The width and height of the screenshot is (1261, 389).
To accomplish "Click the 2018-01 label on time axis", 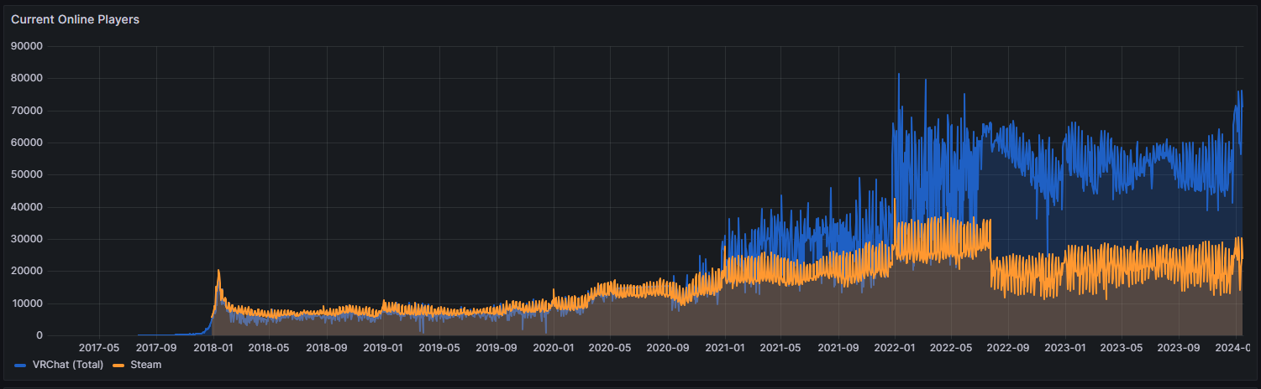I will (213, 347).
